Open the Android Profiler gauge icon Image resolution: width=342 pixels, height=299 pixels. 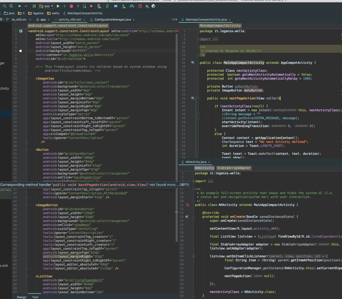click(132, 6)
